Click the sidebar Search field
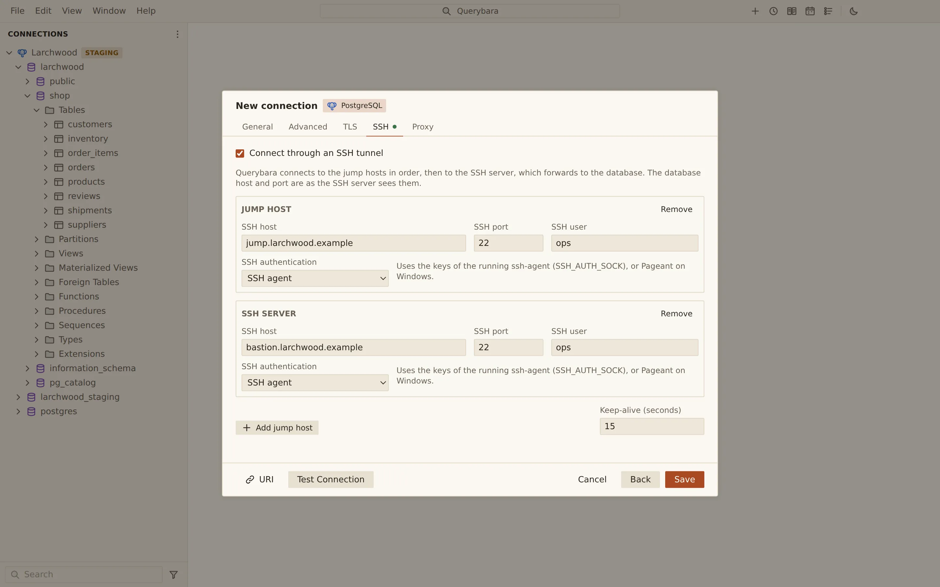Screen dimensions: 940x587 pyautogui.click(x=84, y=574)
